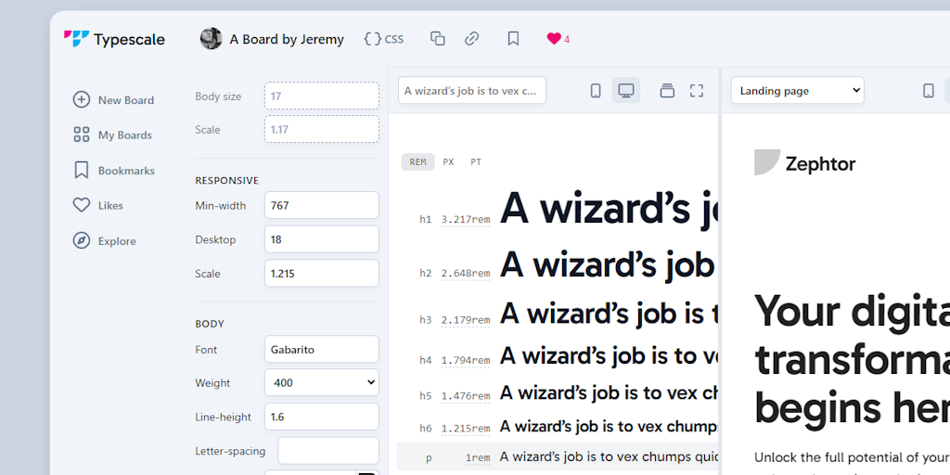
Task: Select the PX units tab
Action: pyautogui.click(x=448, y=161)
